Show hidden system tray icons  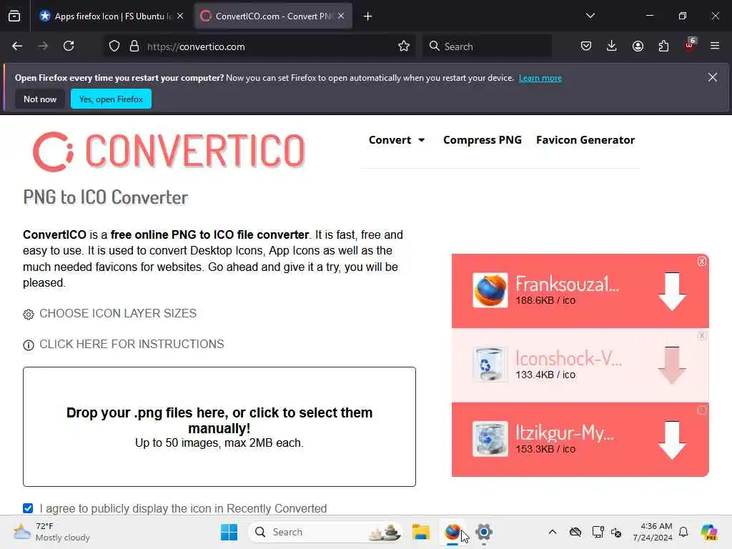[553, 532]
